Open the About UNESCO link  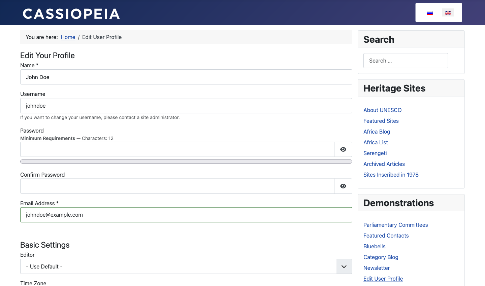(x=383, y=110)
